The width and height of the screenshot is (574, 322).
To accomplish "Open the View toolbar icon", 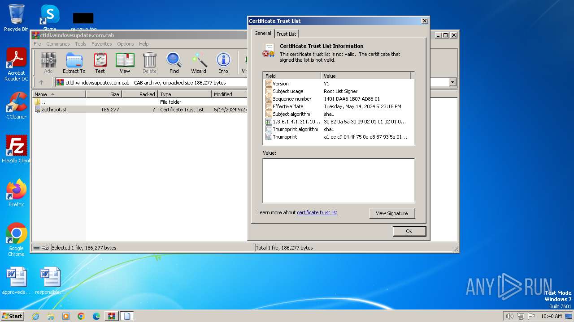I will (125, 63).
